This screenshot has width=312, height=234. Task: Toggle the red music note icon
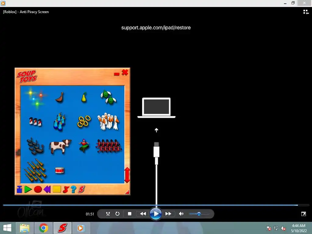[x=66, y=190]
